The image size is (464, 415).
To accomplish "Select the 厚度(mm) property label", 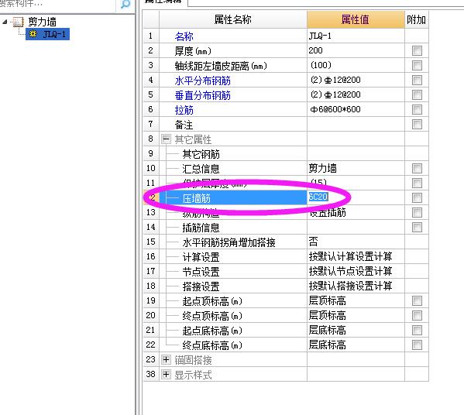I will tap(193, 51).
